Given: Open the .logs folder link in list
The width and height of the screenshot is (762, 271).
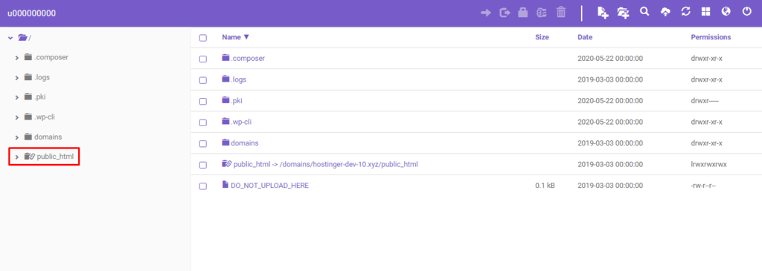Looking at the screenshot, I should 239,79.
